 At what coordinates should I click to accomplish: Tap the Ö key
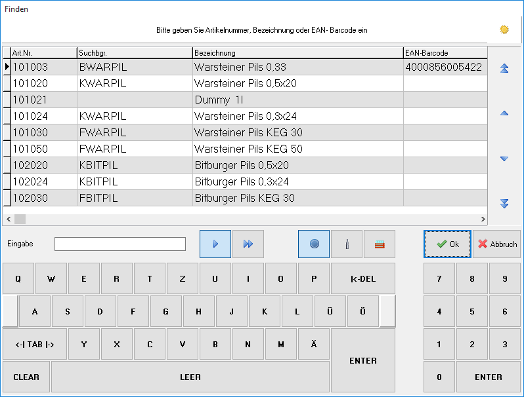tap(363, 311)
